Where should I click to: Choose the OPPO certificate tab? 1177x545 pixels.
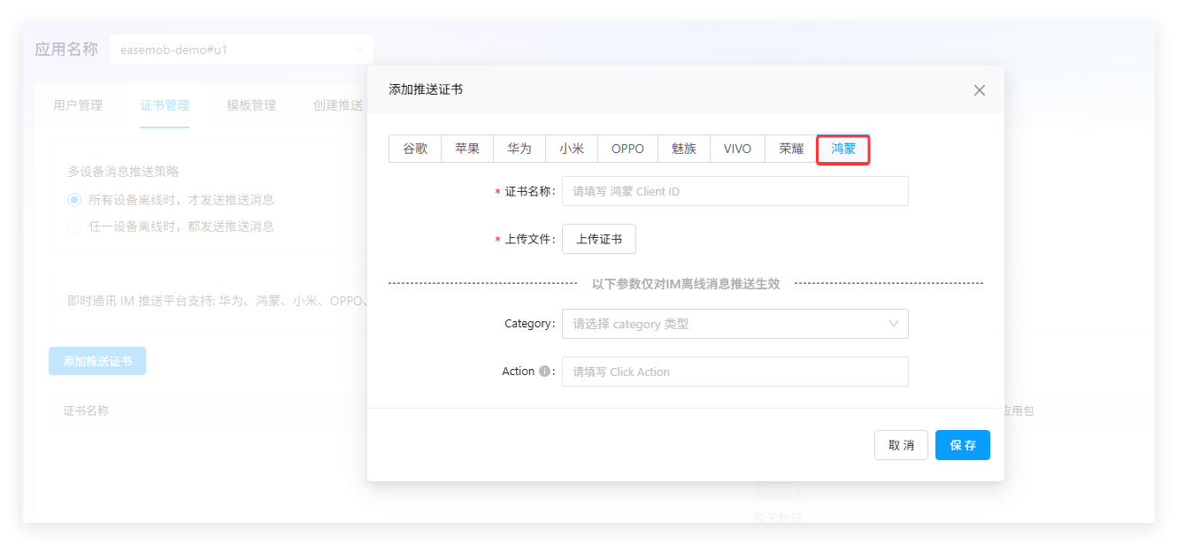627,149
